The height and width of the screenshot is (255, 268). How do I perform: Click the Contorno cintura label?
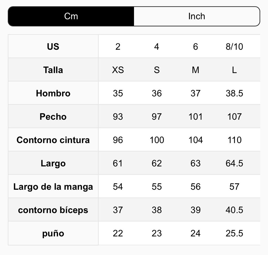pyautogui.click(x=53, y=140)
